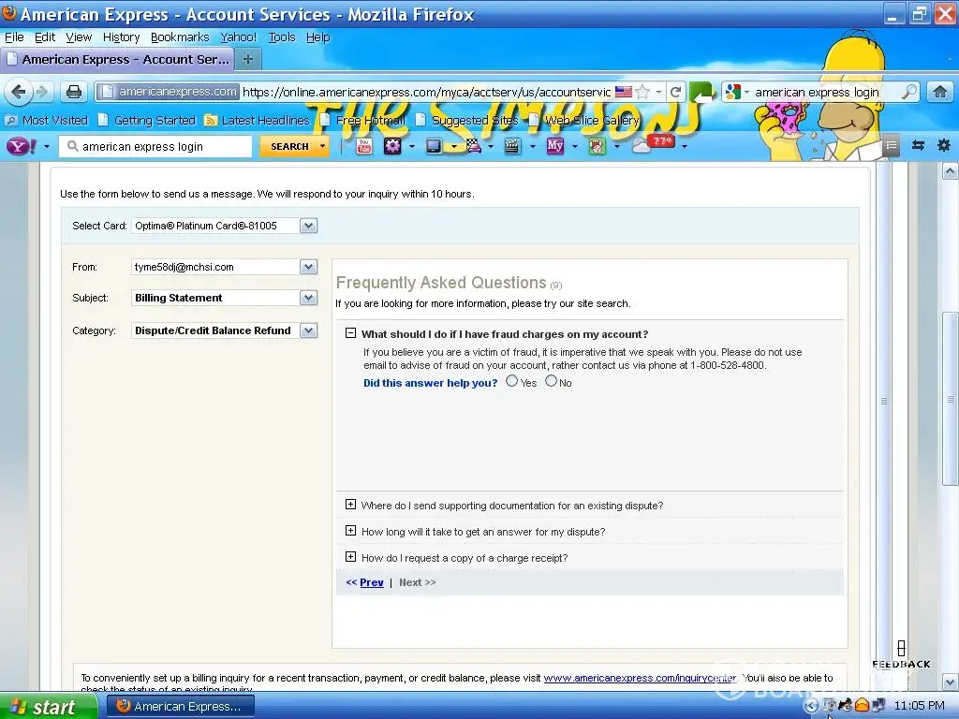Click the Yahoo SEARCH button

click(289, 146)
